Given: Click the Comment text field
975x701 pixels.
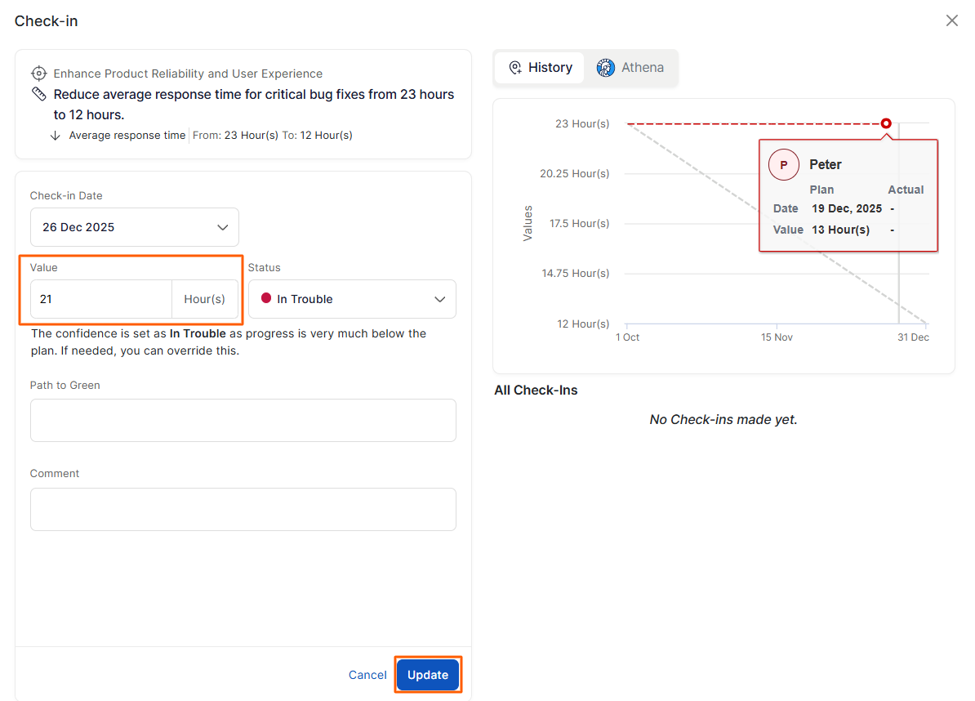Looking at the screenshot, I should 243,510.
